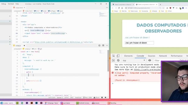Viewport: 188px width, 105px height.
Task: Switch to the Elements tab in DevTools
Action: [128, 56]
